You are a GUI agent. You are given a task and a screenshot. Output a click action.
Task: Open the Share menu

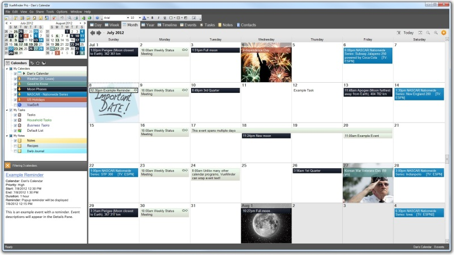pos(38,11)
